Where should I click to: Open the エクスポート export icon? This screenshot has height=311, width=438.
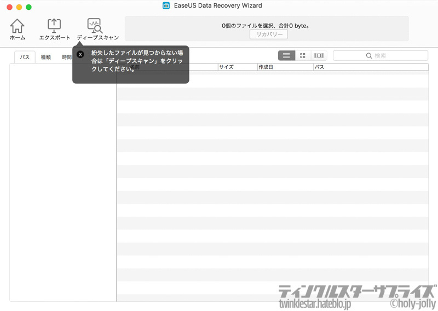point(54,29)
